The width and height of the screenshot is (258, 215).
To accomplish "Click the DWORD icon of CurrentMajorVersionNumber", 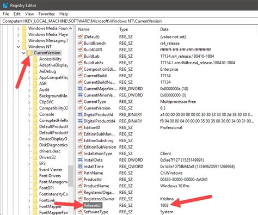I will pyautogui.click(x=80, y=89).
